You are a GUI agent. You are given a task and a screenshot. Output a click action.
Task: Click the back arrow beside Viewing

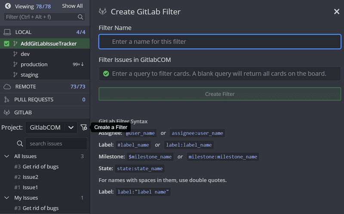(7, 6)
